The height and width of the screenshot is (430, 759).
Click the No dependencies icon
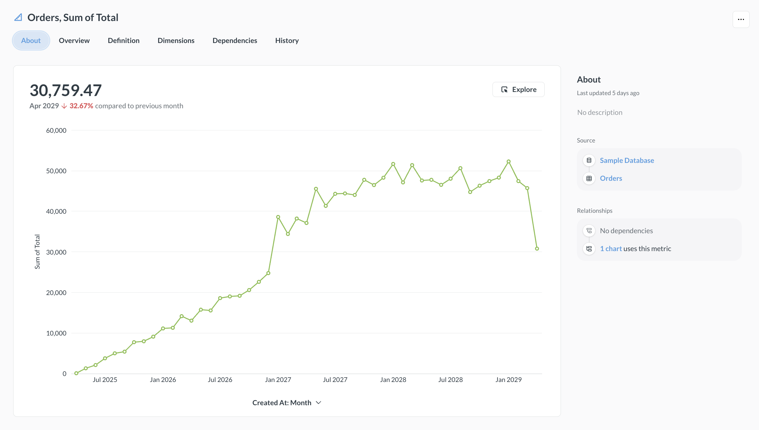[589, 231]
